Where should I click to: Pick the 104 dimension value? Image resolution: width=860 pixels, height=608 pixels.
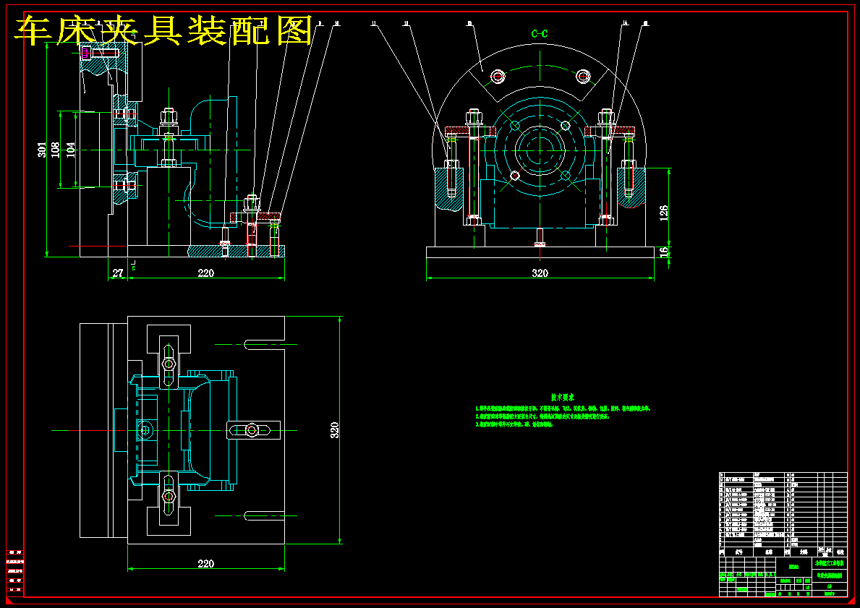pos(71,150)
